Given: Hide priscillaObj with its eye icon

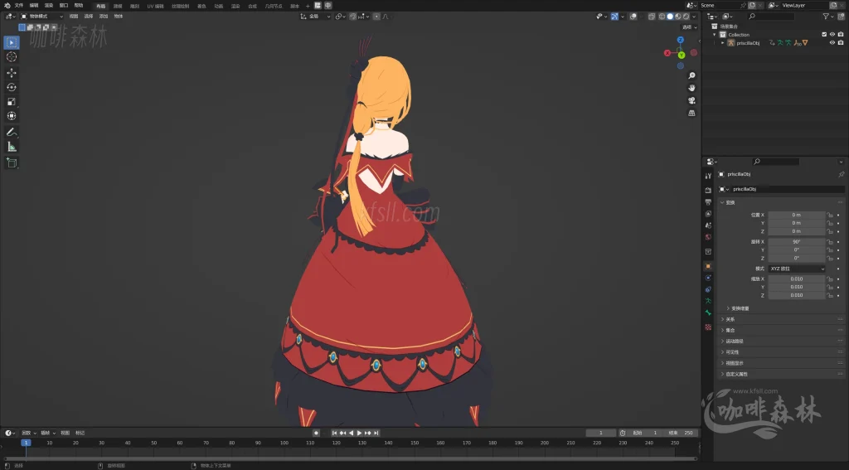Looking at the screenshot, I should pyautogui.click(x=832, y=43).
